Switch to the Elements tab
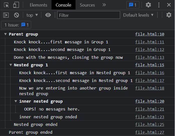 [x=38, y=5]
